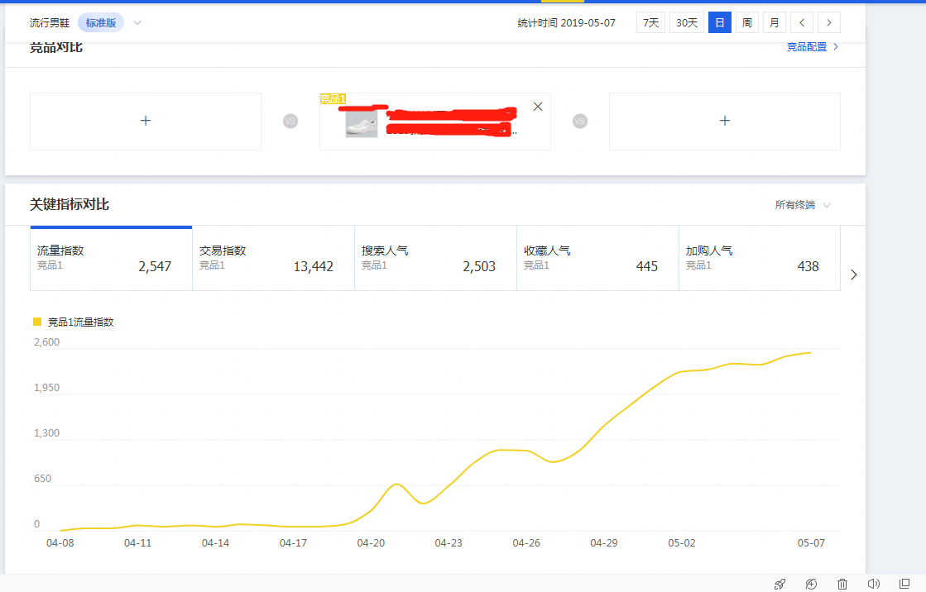
Task: Expand the 标准版 version dropdown
Action: coord(100,22)
